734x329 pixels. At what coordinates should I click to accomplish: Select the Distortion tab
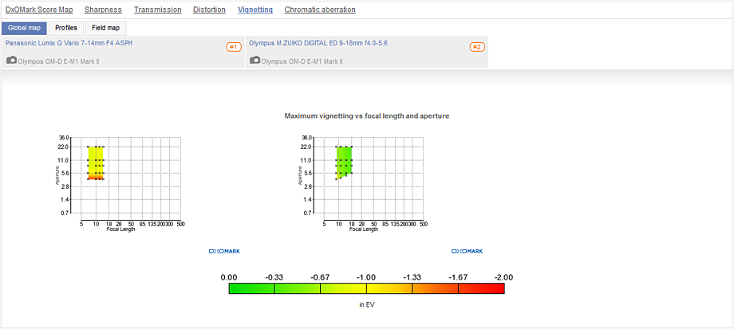tap(209, 10)
